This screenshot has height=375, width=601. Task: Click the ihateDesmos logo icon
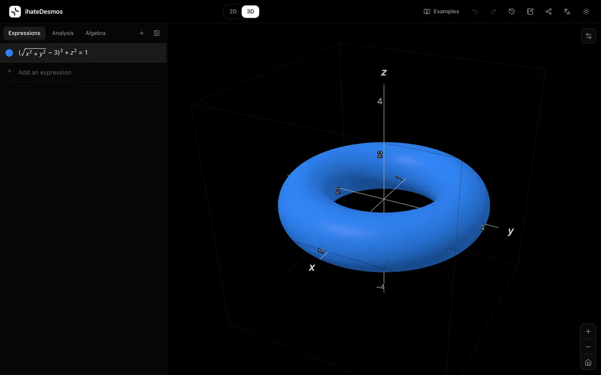point(15,12)
